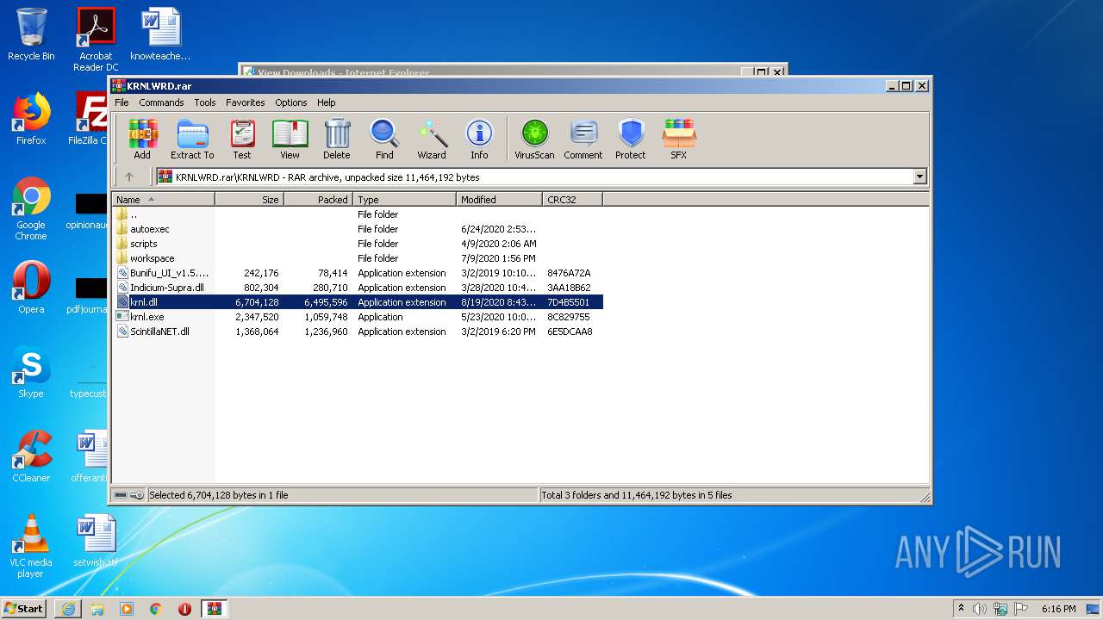Open the Favorites menu

pos(246,102)
